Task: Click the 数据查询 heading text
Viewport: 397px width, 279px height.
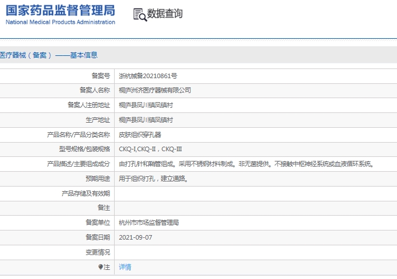Action: tap(165, 14)
